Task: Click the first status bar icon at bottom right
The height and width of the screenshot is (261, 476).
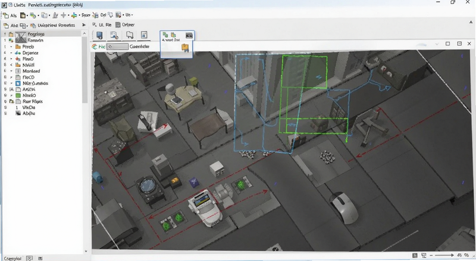Action: (x=415, y=256)
